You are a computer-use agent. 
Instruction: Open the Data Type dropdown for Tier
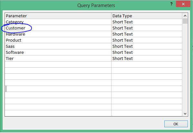(147, 58)
